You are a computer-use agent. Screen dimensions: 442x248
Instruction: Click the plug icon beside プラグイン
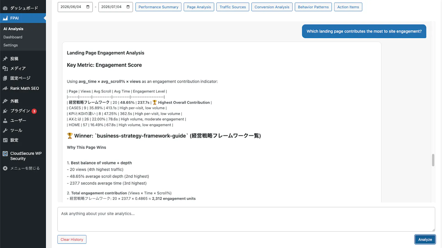[5, 111]
